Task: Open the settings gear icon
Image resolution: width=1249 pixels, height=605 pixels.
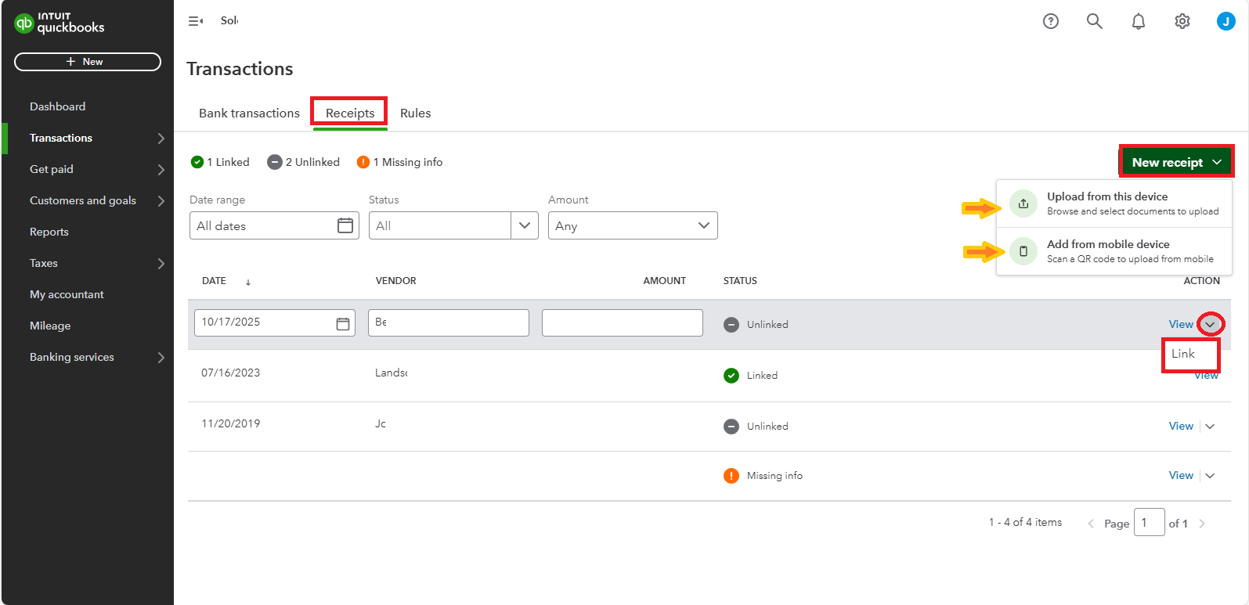Action: (1182, 22)
